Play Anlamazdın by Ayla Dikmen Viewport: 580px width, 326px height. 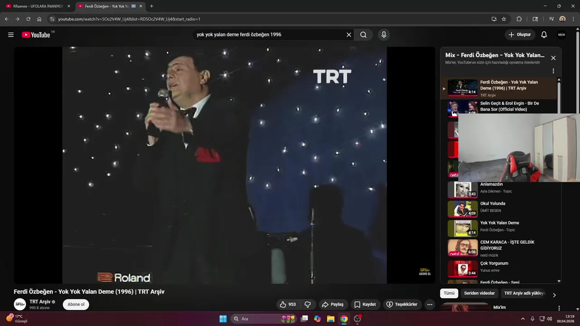pyautogui.click(x=499, y=189)
